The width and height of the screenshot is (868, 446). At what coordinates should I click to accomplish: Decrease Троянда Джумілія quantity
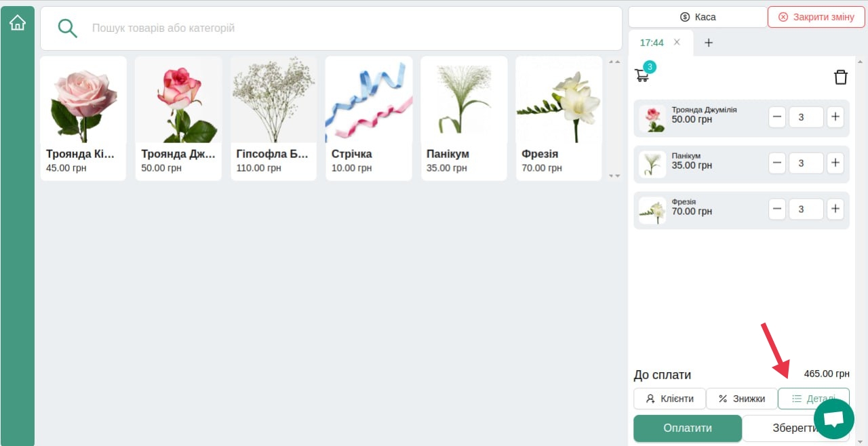coord(778,117)
